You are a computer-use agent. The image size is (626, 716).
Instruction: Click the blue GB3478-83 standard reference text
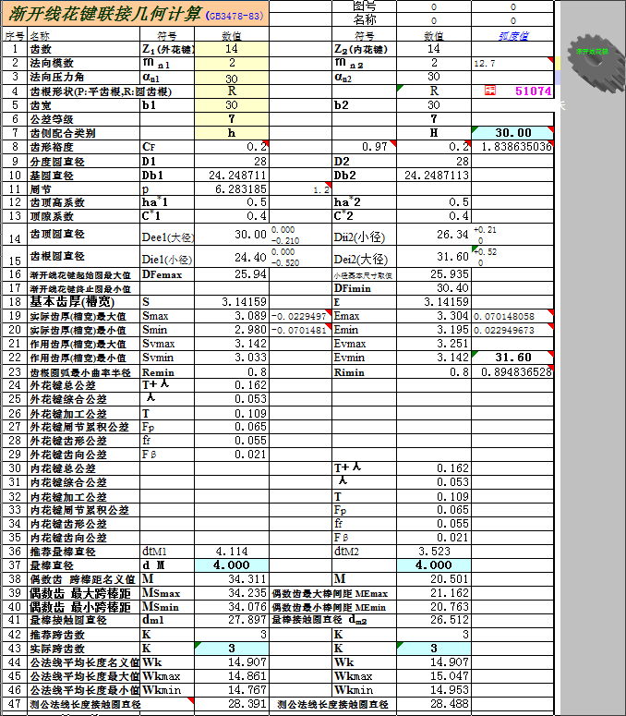(235, 16)
